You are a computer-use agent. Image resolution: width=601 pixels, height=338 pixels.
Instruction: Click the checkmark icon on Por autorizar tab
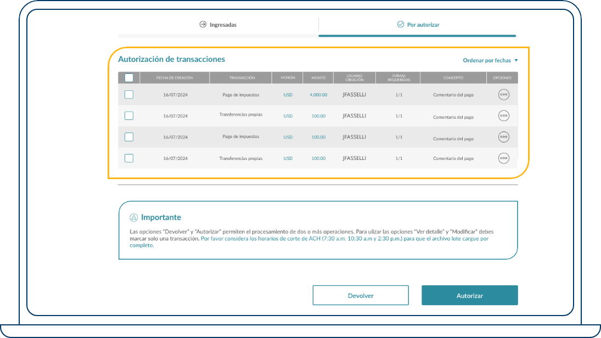400,25
